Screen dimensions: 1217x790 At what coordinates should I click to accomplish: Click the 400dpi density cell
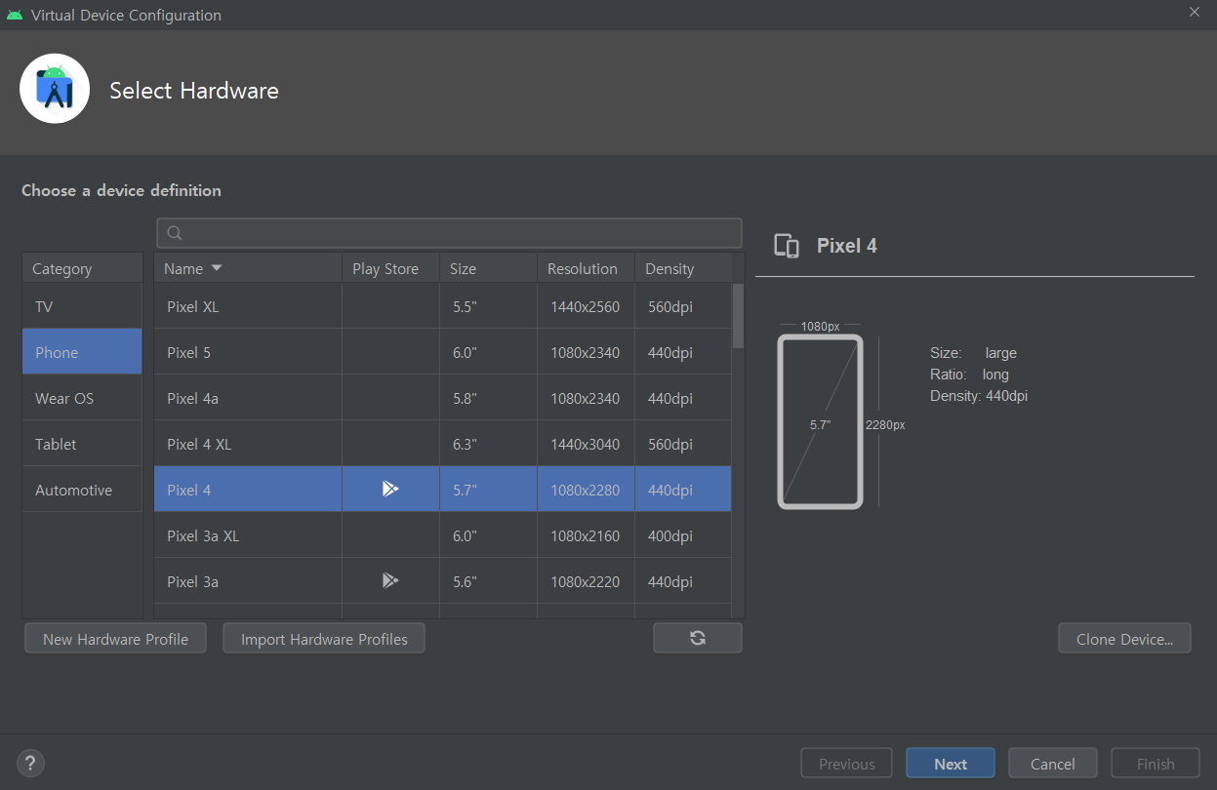pos(683,535)
